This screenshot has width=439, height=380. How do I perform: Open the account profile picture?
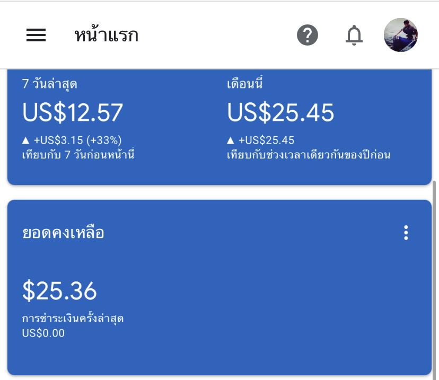click(x=400, y=35)
